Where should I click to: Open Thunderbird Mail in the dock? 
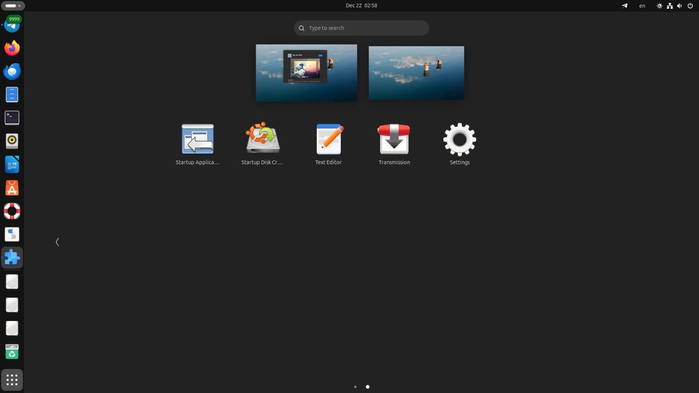[x=12, y=71]
